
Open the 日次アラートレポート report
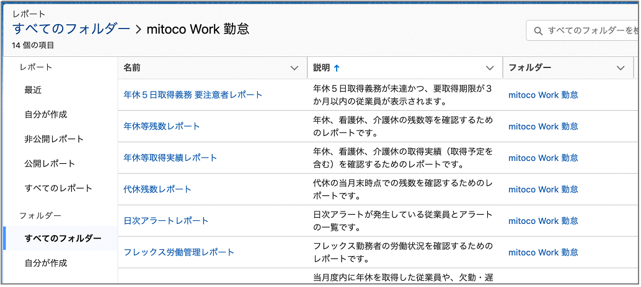click(166, 221)
